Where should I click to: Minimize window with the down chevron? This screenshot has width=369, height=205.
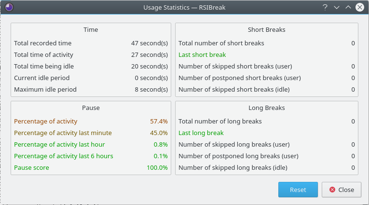tap(337, 7)
